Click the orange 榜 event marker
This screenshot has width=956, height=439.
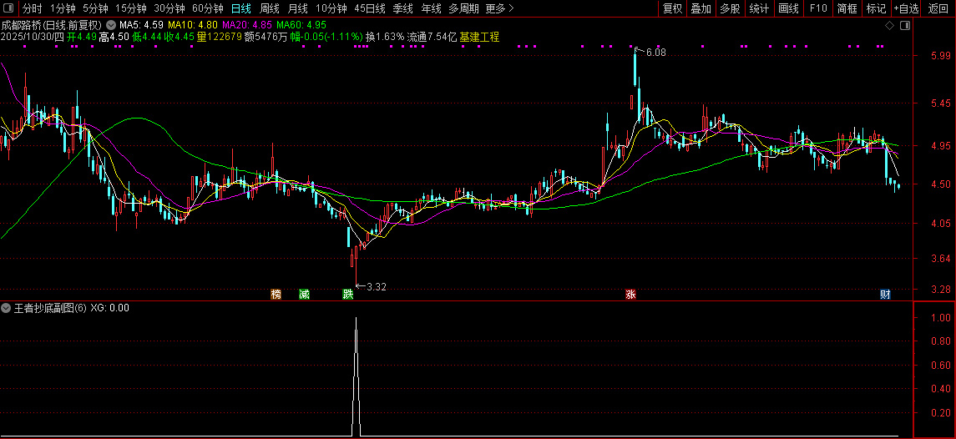click(276, 295)
